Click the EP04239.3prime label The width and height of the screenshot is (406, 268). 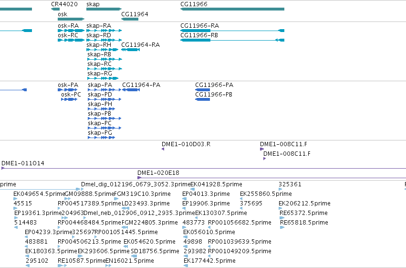[x=48, y=233]
